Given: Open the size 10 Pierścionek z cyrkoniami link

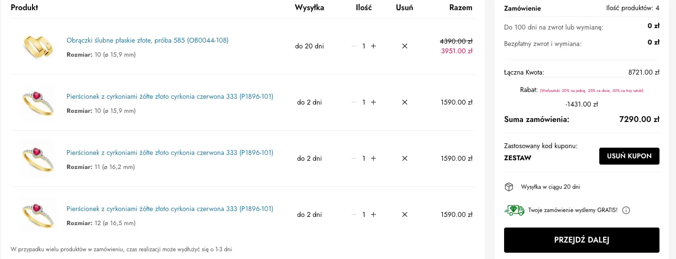Looking at the screenshot, I should [x=169, y=96].
